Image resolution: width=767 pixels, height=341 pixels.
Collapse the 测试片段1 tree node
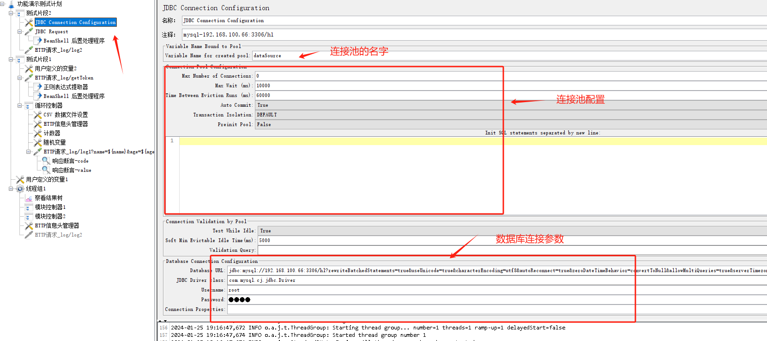(11, 60)
